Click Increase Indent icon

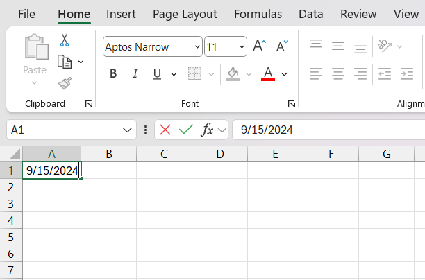pyautogui.click(x=407, y=73)
